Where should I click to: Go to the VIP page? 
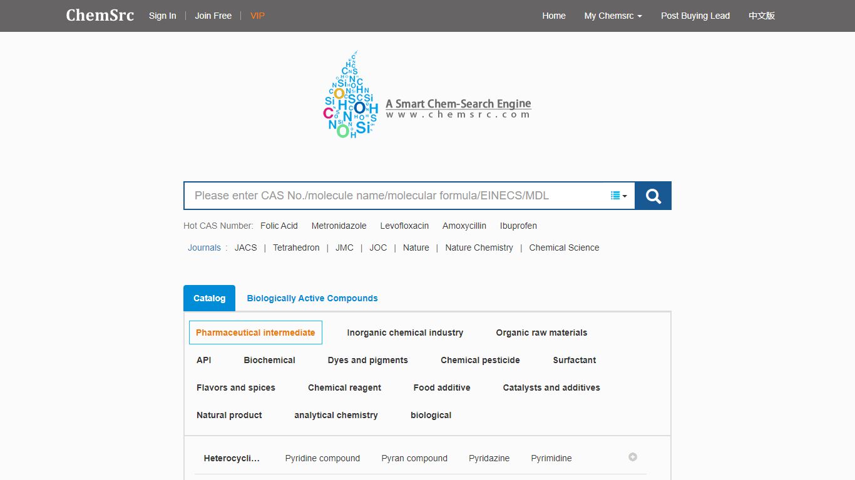point(257,16)
